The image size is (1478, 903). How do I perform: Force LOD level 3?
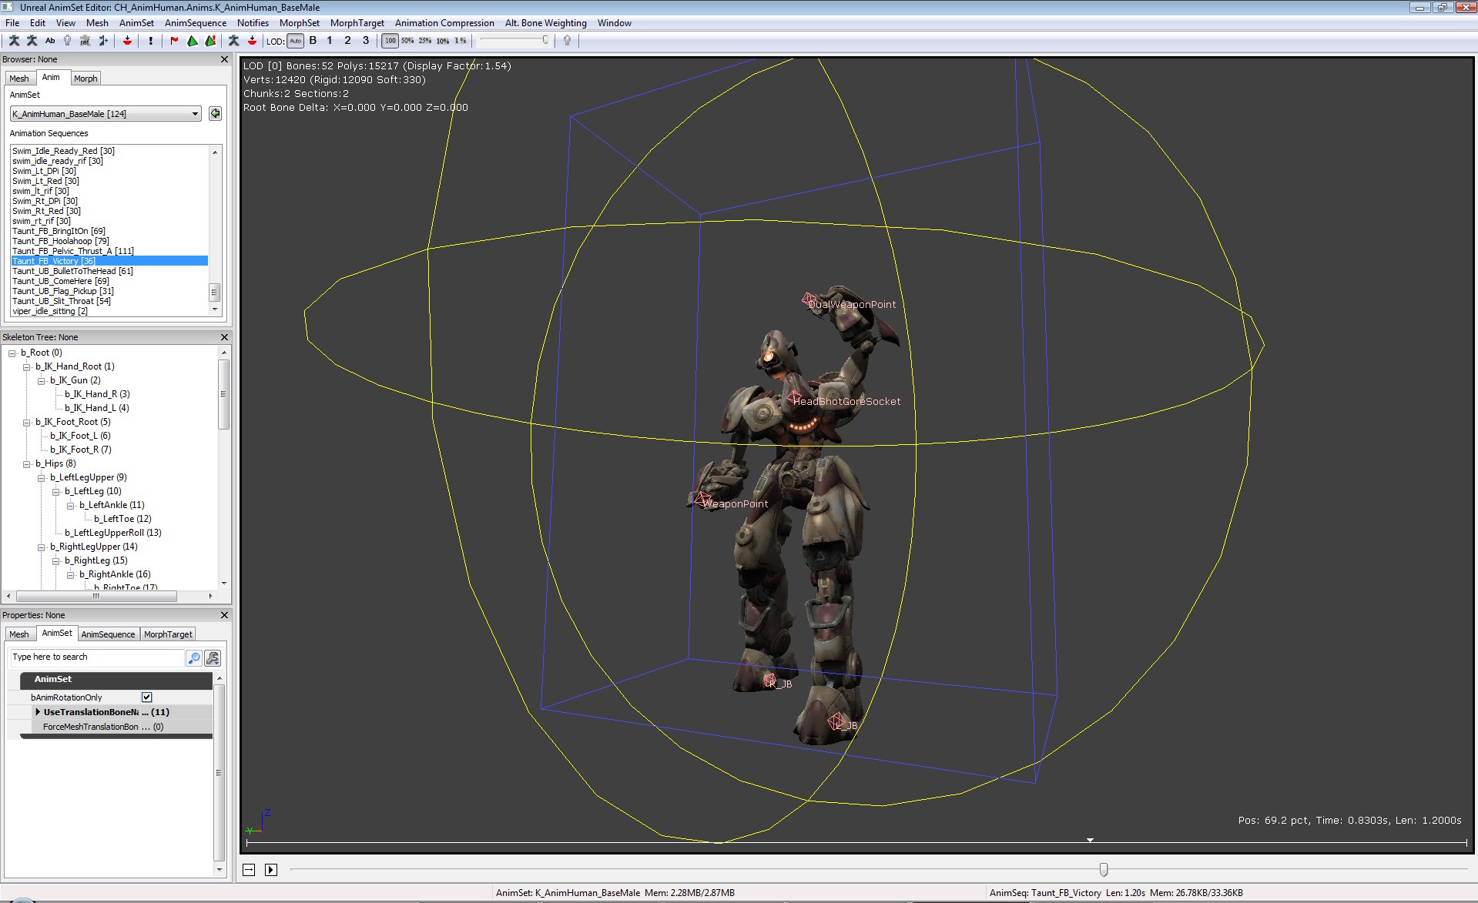coord(366,41)
